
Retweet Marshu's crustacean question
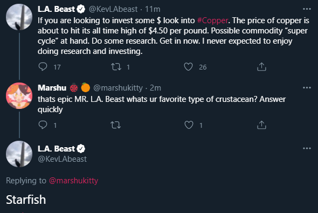[x=115, y=125]
